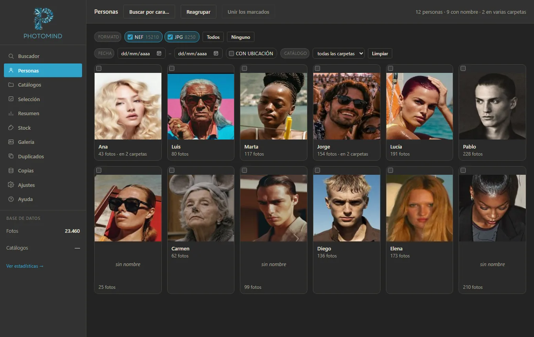Click the Personas person icon in sidebar
Screen dimensions: 534x337
point(11,71)
